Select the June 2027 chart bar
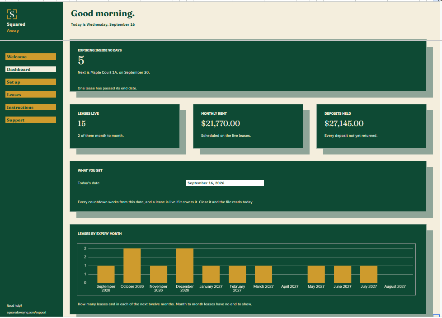 pyautogui.click(x=343, y=274)
